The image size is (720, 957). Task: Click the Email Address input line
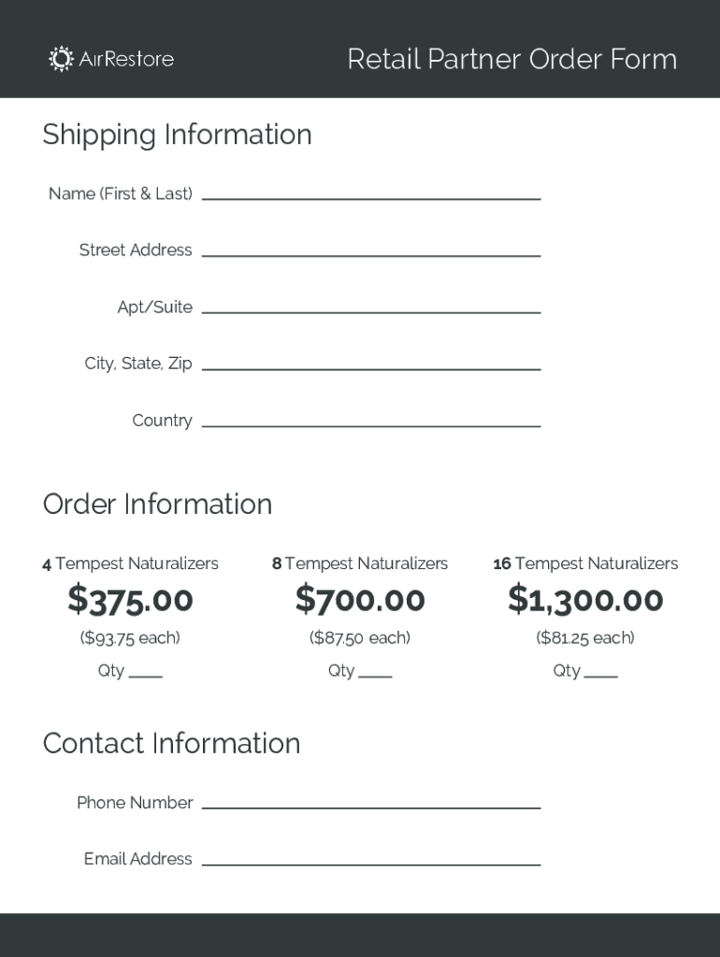click(370, 858)
